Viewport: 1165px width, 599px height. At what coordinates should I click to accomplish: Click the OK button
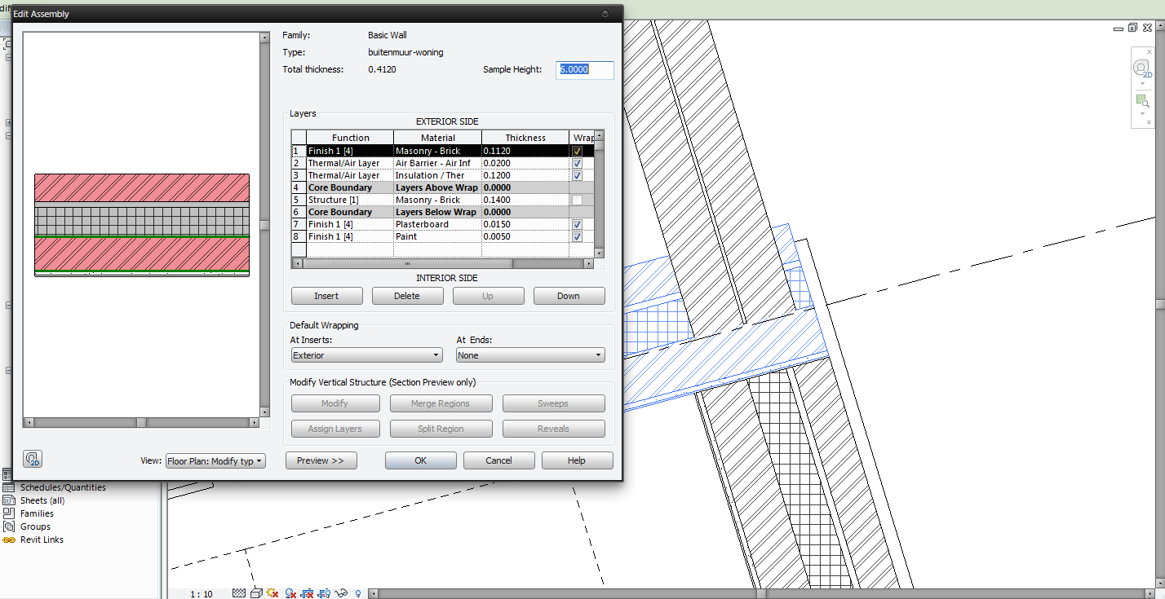click(x=420, y=460)
